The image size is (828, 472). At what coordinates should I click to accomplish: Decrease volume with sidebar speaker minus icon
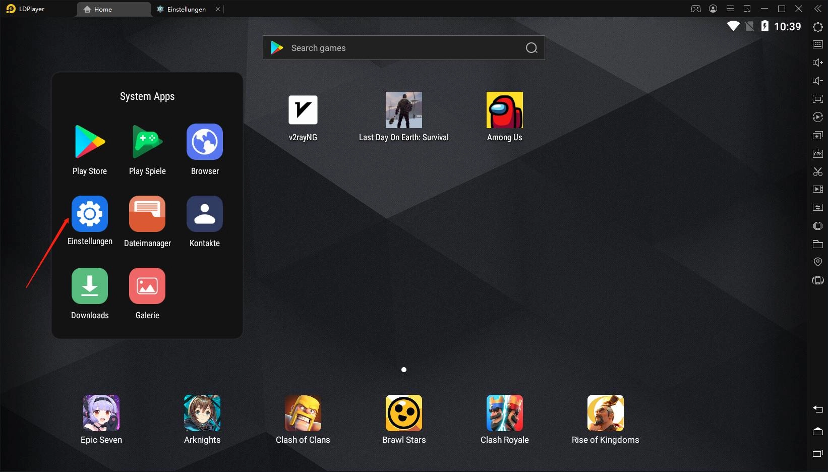click(x=818, y=81)
